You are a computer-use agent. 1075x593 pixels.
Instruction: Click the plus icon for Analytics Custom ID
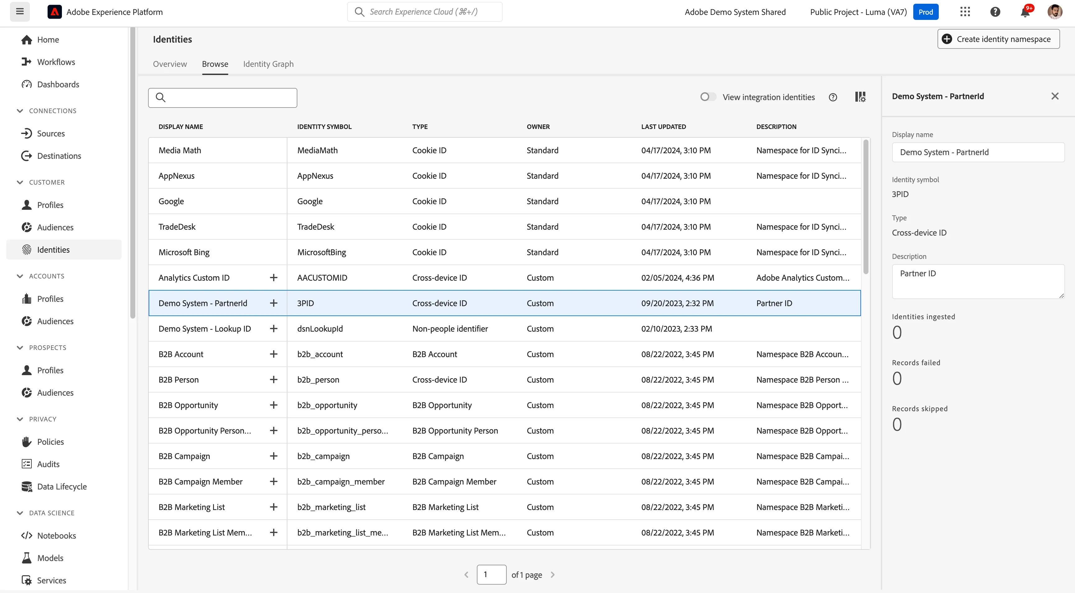(274, 278)
